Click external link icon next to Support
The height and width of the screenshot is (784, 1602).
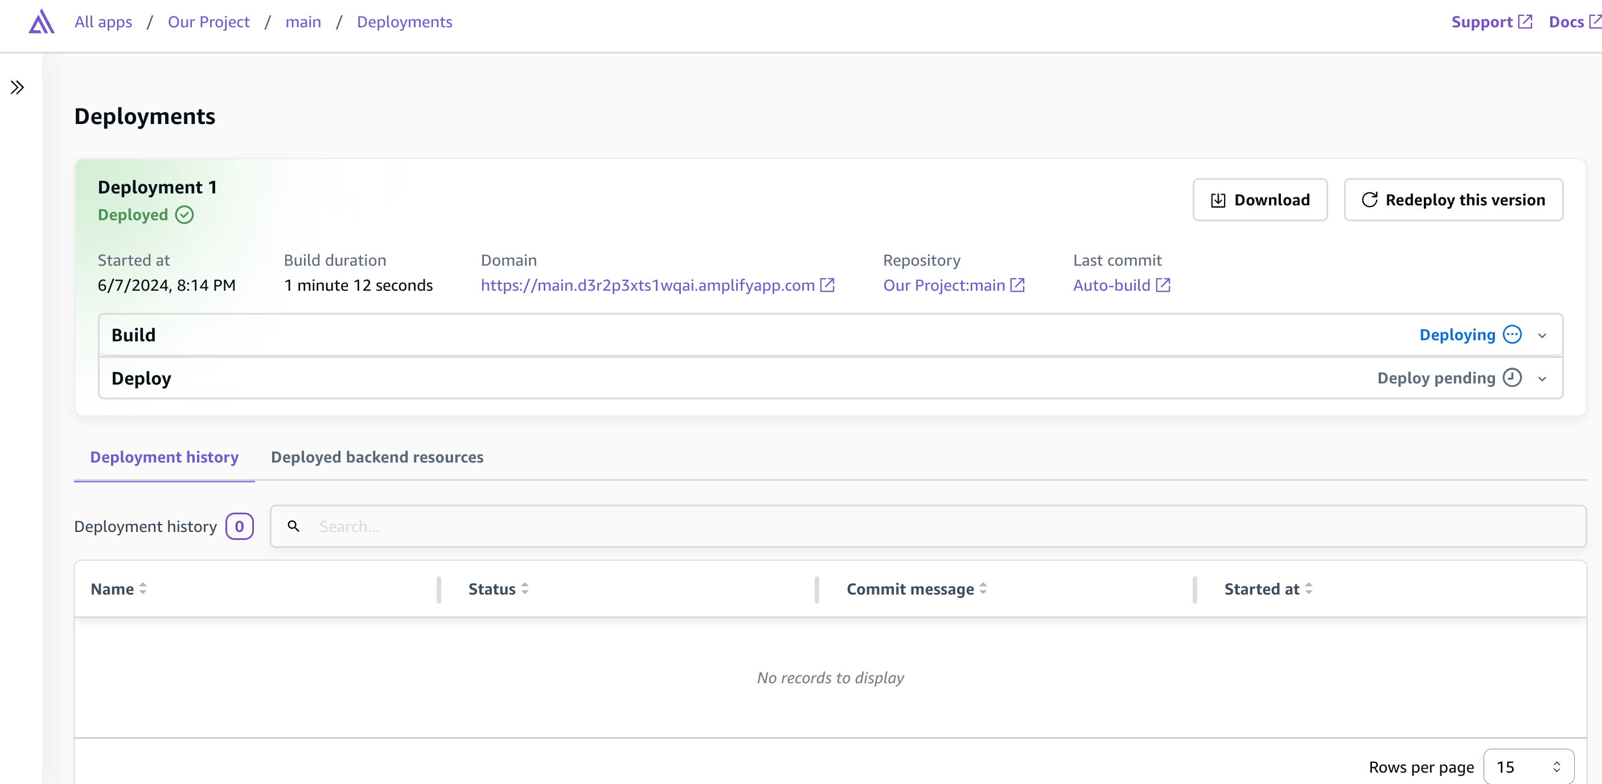(x=1525, y=22)
